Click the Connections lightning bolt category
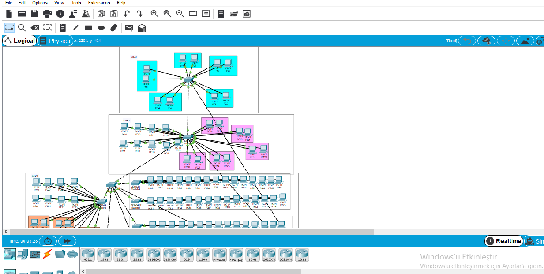The height and width of the screenshot is (274, 544). (47, 254)
